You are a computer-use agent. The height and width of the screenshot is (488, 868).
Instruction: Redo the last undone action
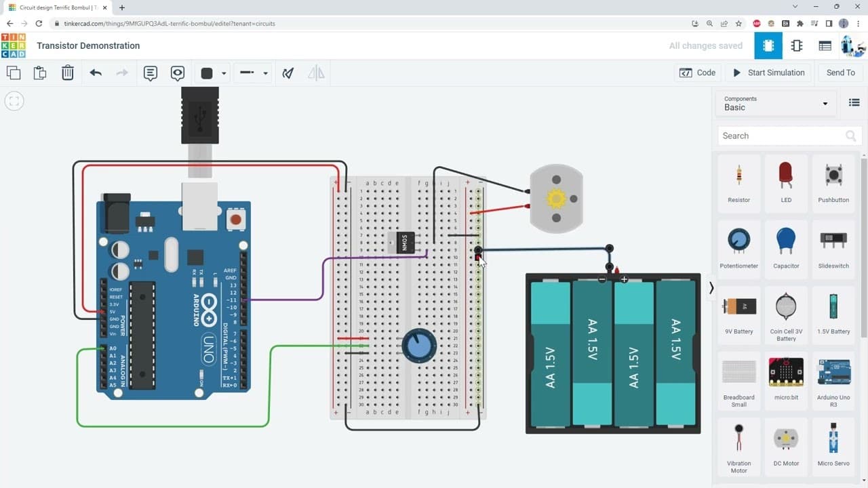click(121, 73)
